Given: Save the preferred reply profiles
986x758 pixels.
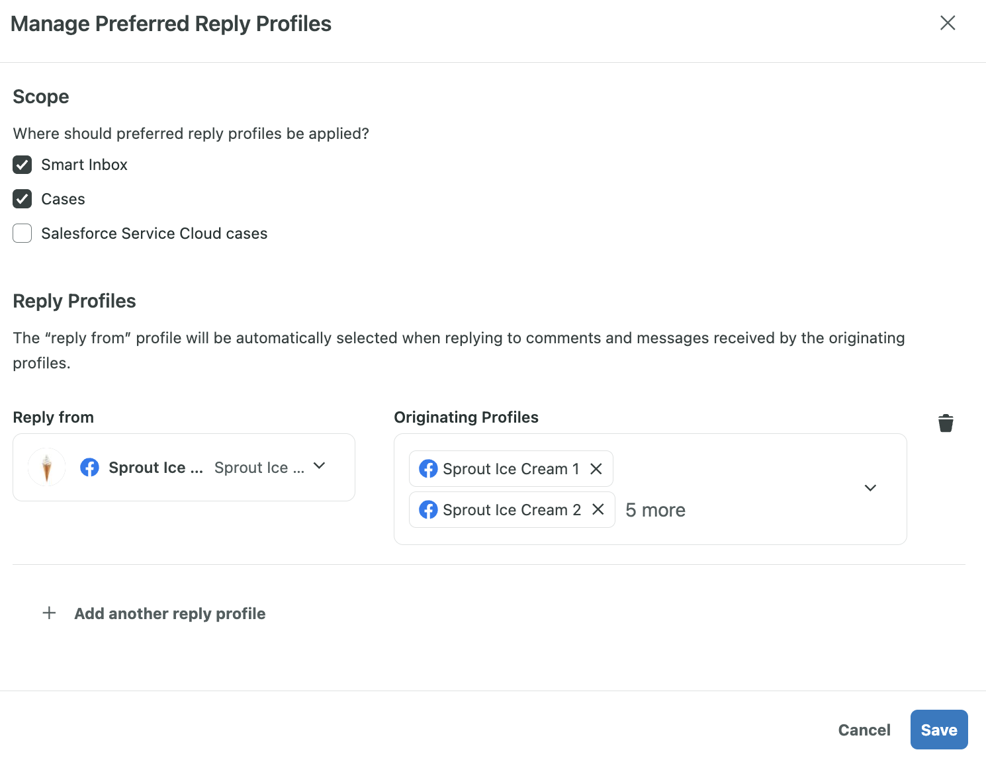Looking at the screenshot, I should point(939,730).
